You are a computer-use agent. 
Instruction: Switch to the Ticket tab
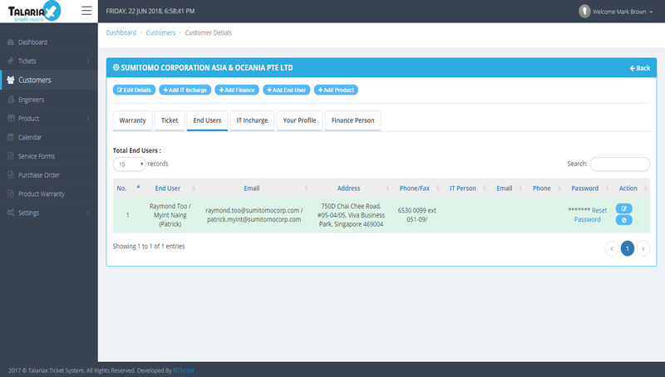(x=170, y=120)
